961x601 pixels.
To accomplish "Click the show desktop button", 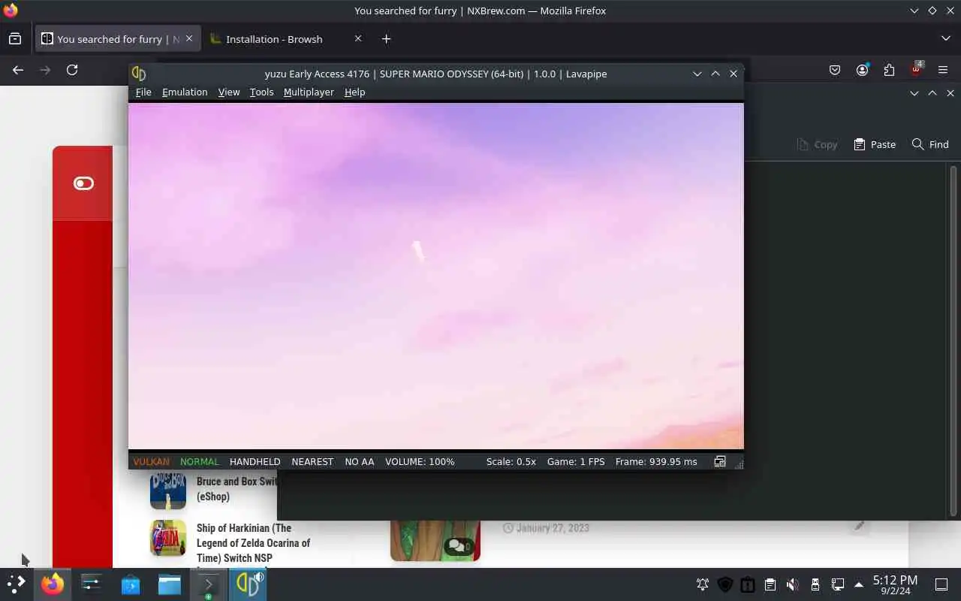I will (x=941, y=584).
